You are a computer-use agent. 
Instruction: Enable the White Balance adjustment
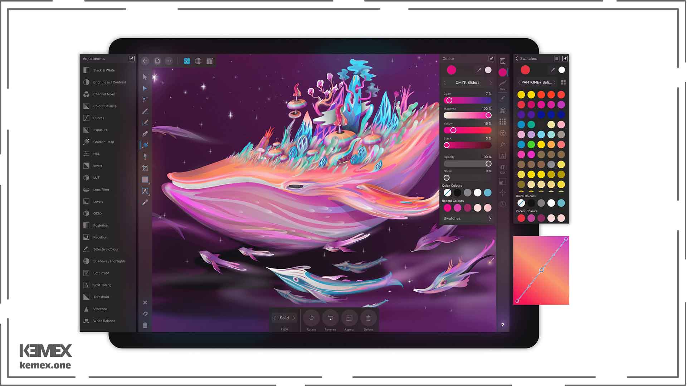tap(104, 321)
